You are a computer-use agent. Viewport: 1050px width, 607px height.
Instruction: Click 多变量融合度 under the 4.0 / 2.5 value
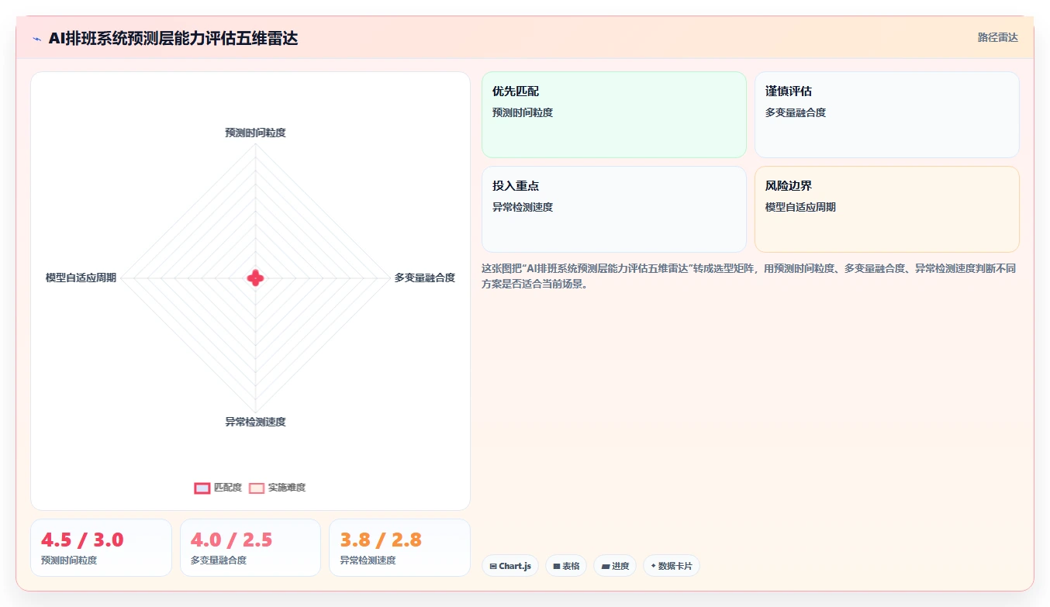pos(219,560)
